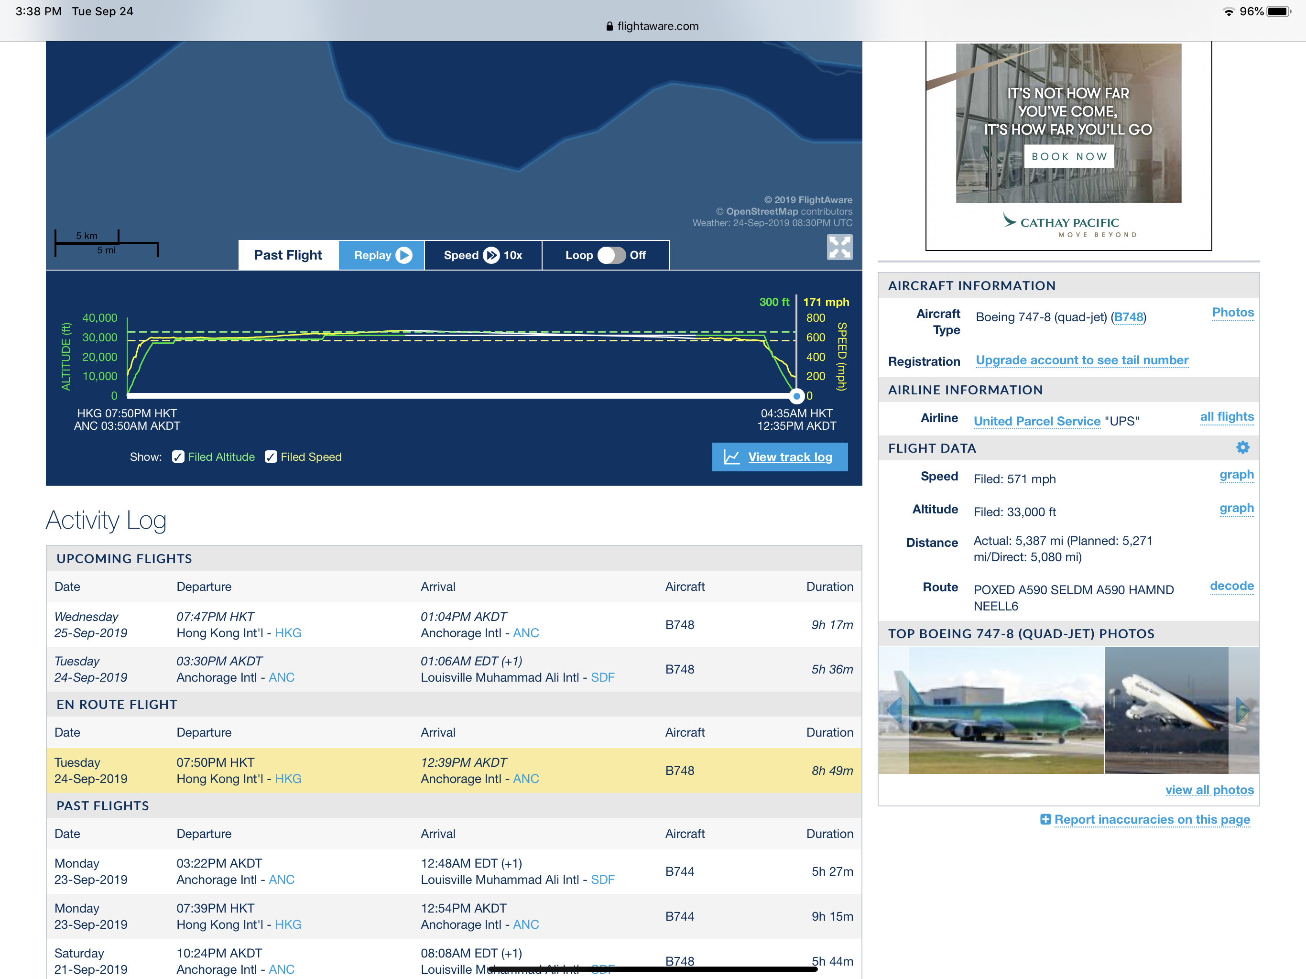
Task: Open the Speed graph link
Action: (x=1236, y=475)
